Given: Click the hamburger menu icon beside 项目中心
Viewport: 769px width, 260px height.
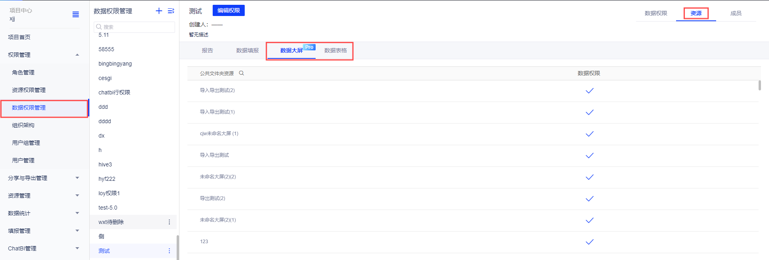Looking at the screenshot, I should [x=75, y=14].
